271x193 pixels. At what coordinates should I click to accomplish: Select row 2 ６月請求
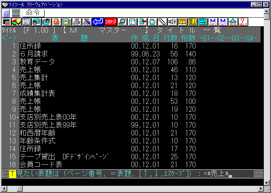pos(131,54)
